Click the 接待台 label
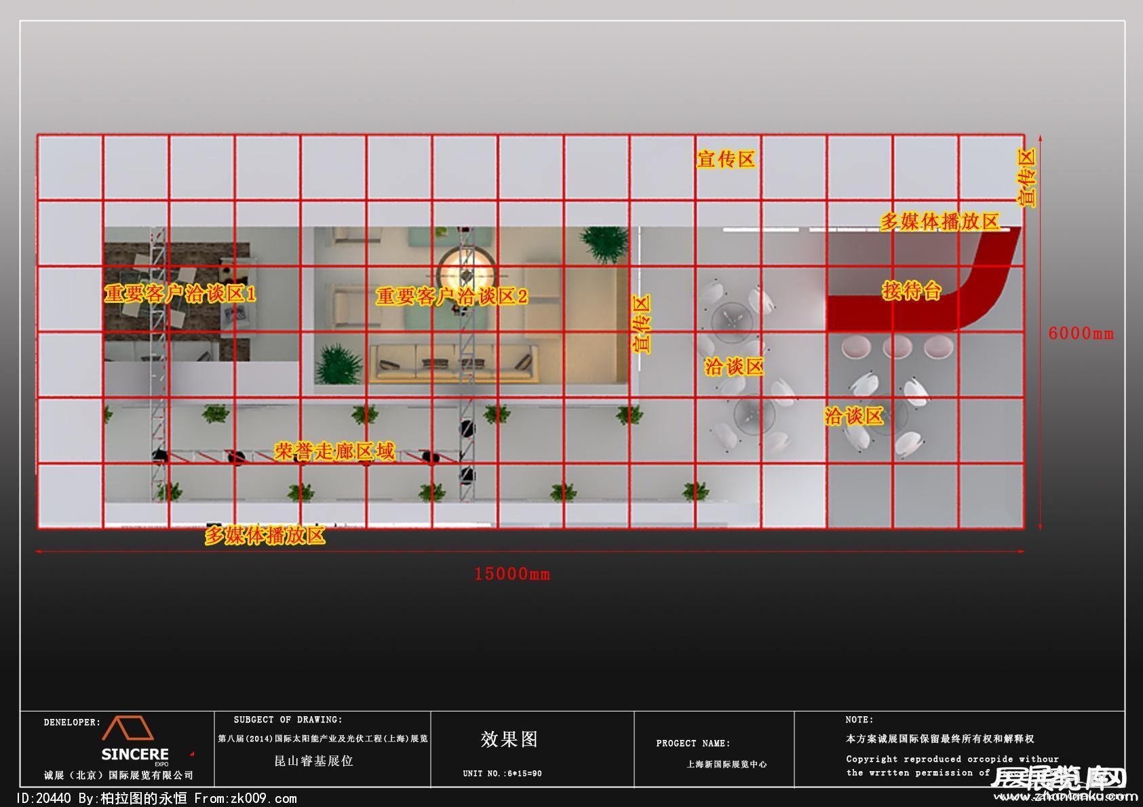The width and height of the screenshot is (1143, 807). 912,291
